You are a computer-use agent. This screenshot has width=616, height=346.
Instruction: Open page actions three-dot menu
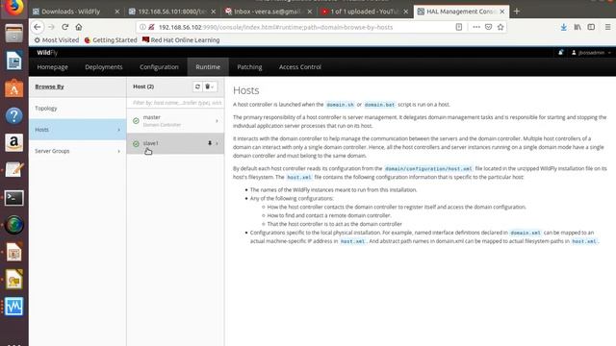click(476, 27)
